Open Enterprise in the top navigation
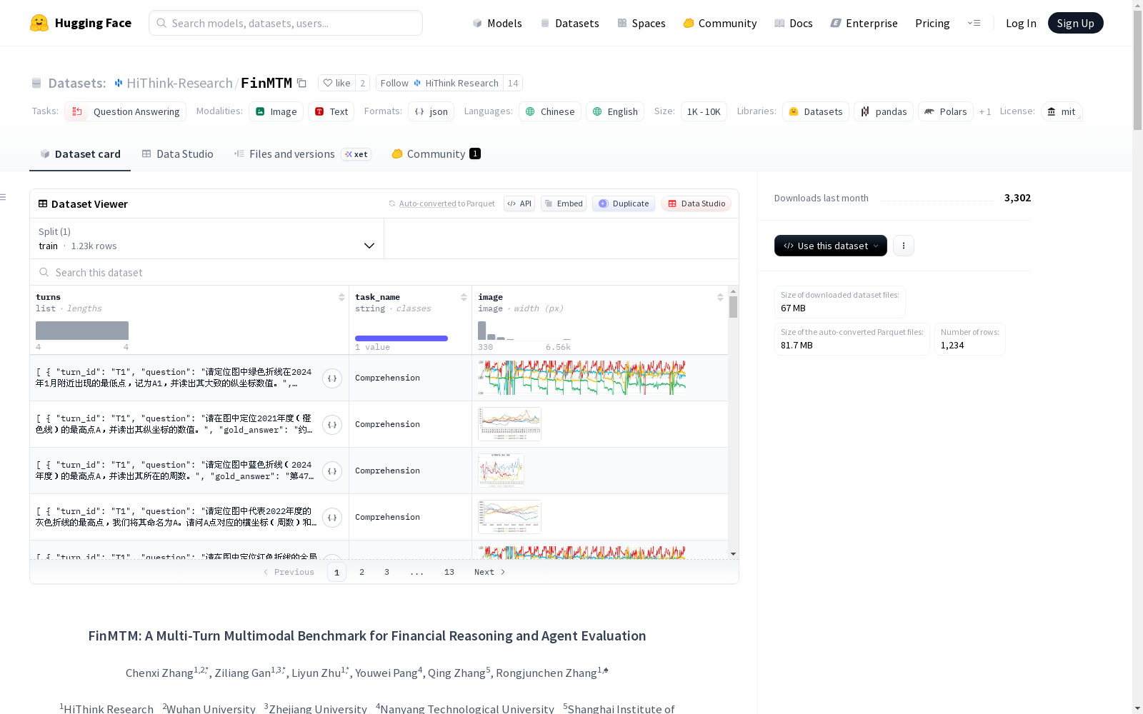 (864, 23)
